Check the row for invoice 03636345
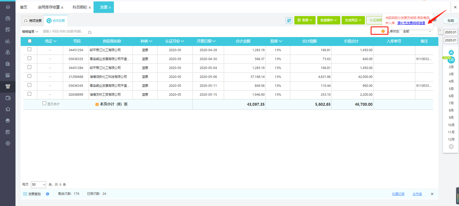The width and height of the screenshot is (459, 206). [x=29, y=85]
